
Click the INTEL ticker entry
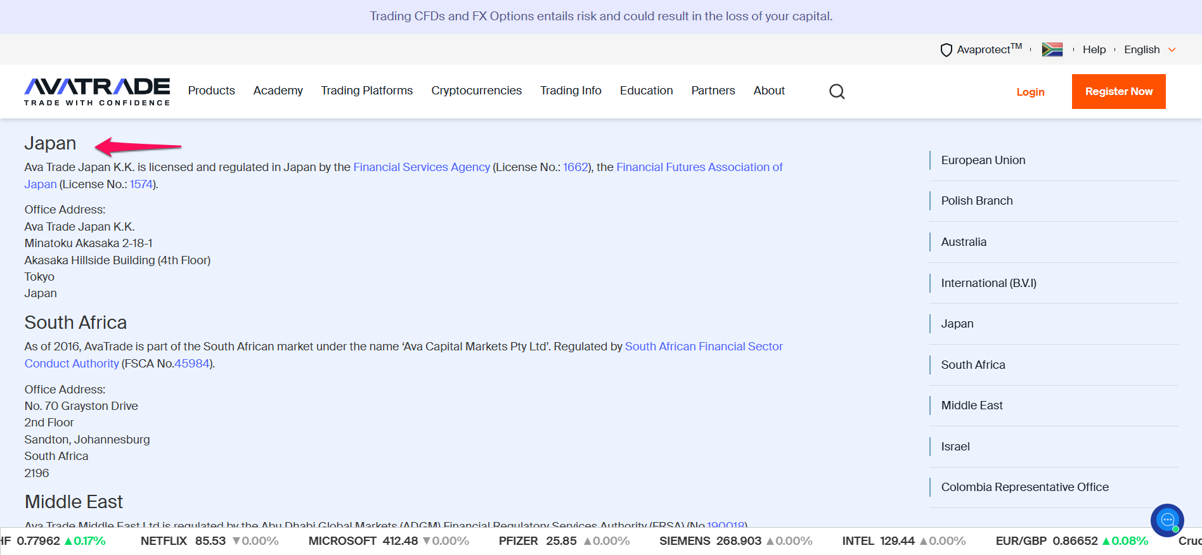click(x=904, y=541)
